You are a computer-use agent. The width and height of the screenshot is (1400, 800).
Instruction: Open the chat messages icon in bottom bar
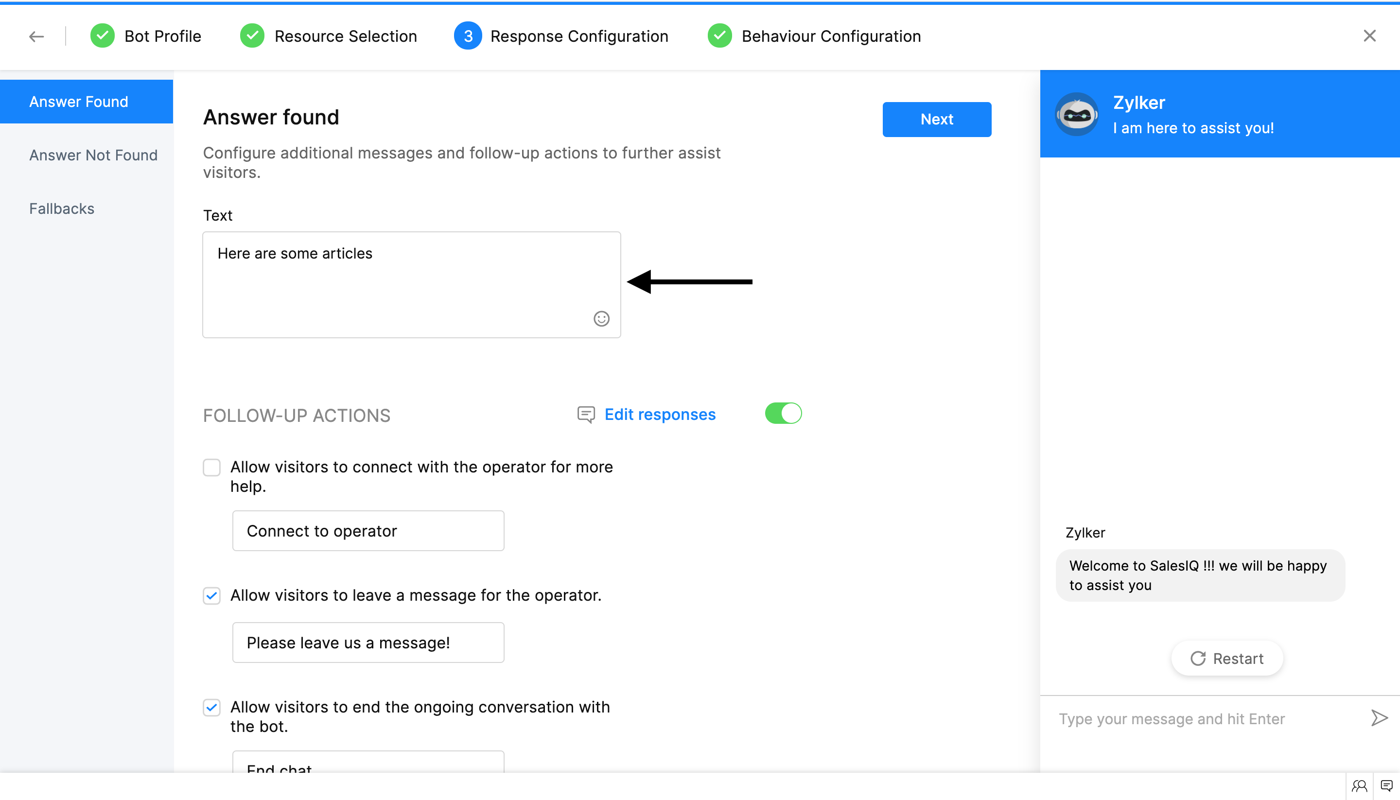(x=1386, y=786)
